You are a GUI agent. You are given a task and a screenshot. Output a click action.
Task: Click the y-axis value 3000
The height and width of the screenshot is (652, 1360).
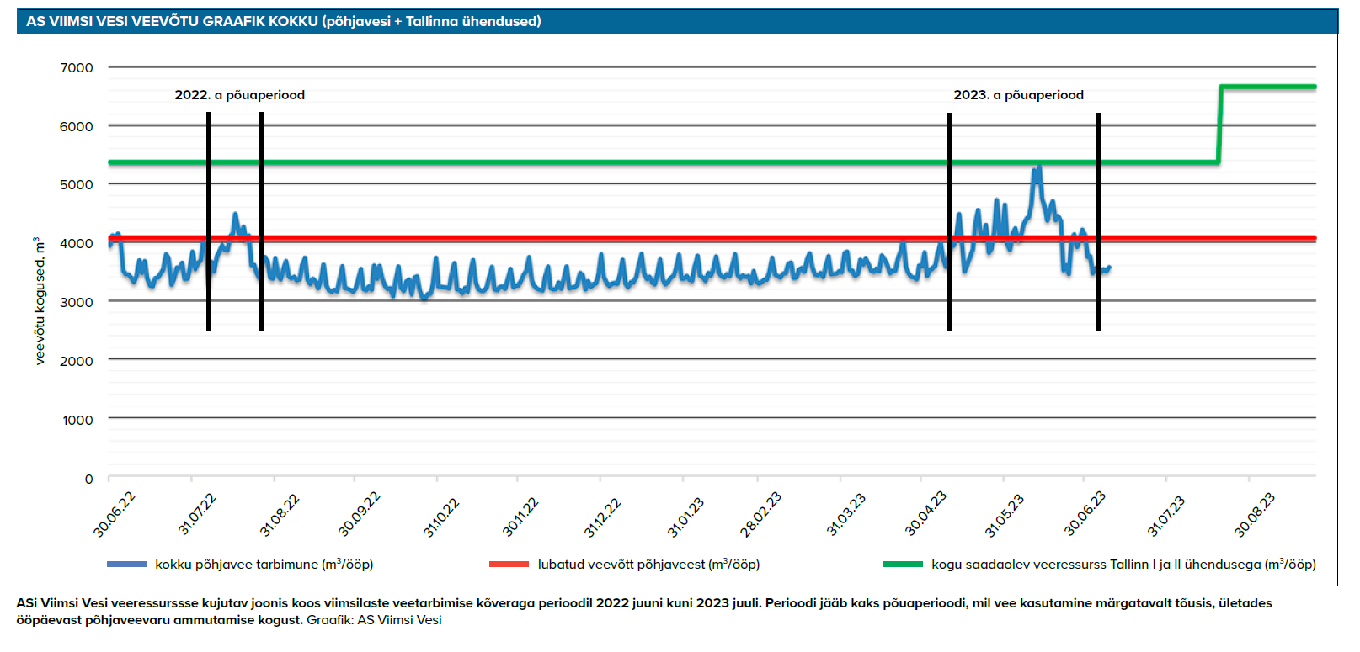click(x=77, y=302)
